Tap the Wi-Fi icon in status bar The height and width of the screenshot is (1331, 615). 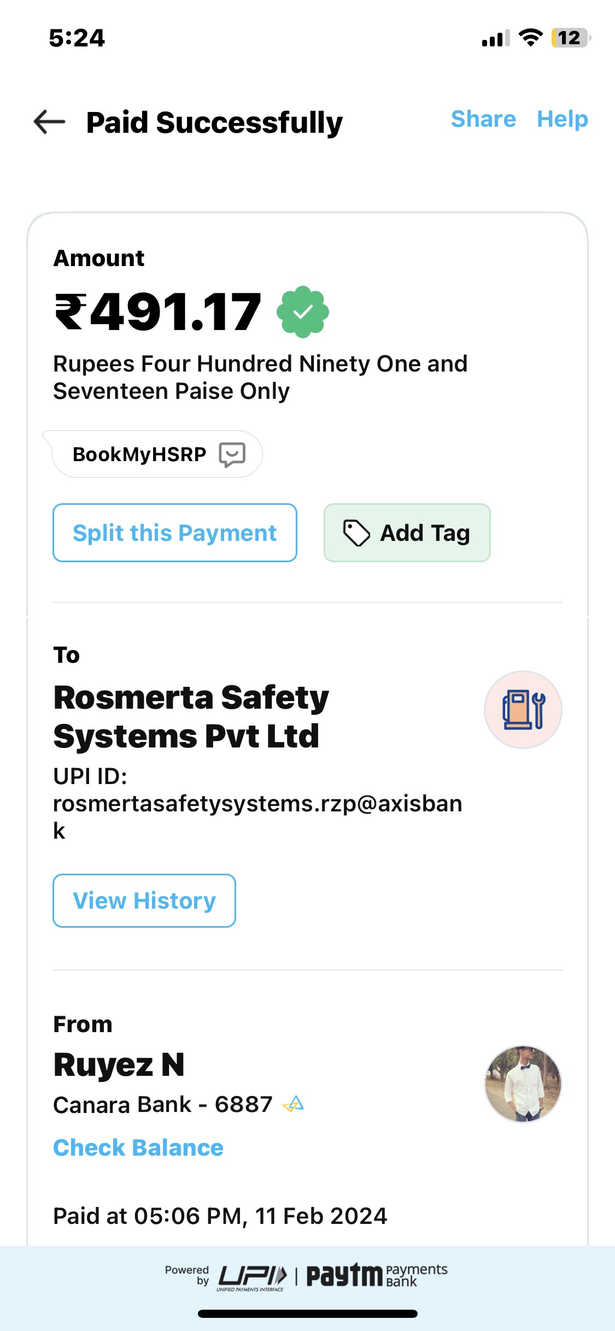click(x=530, y=38)
